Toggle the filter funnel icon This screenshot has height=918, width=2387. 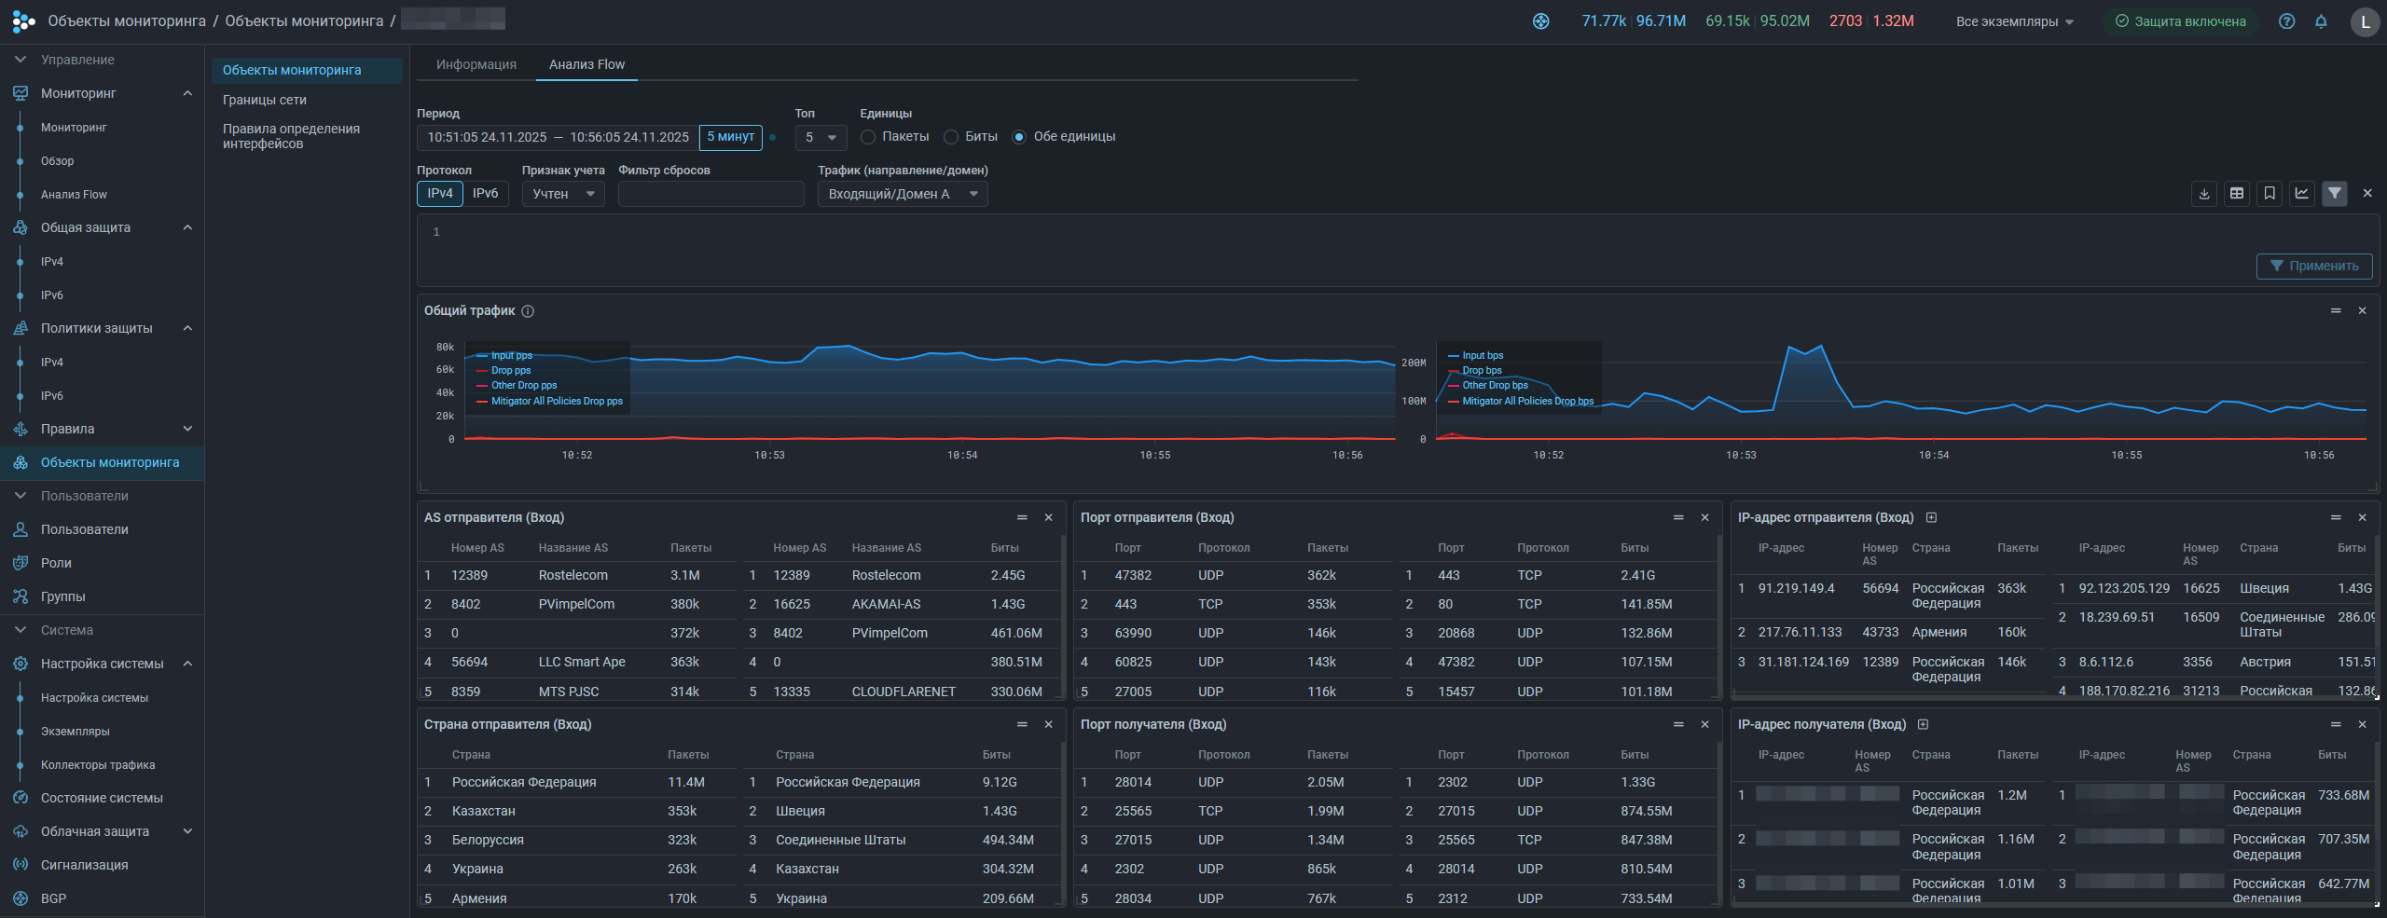[x=2335, y=193]
